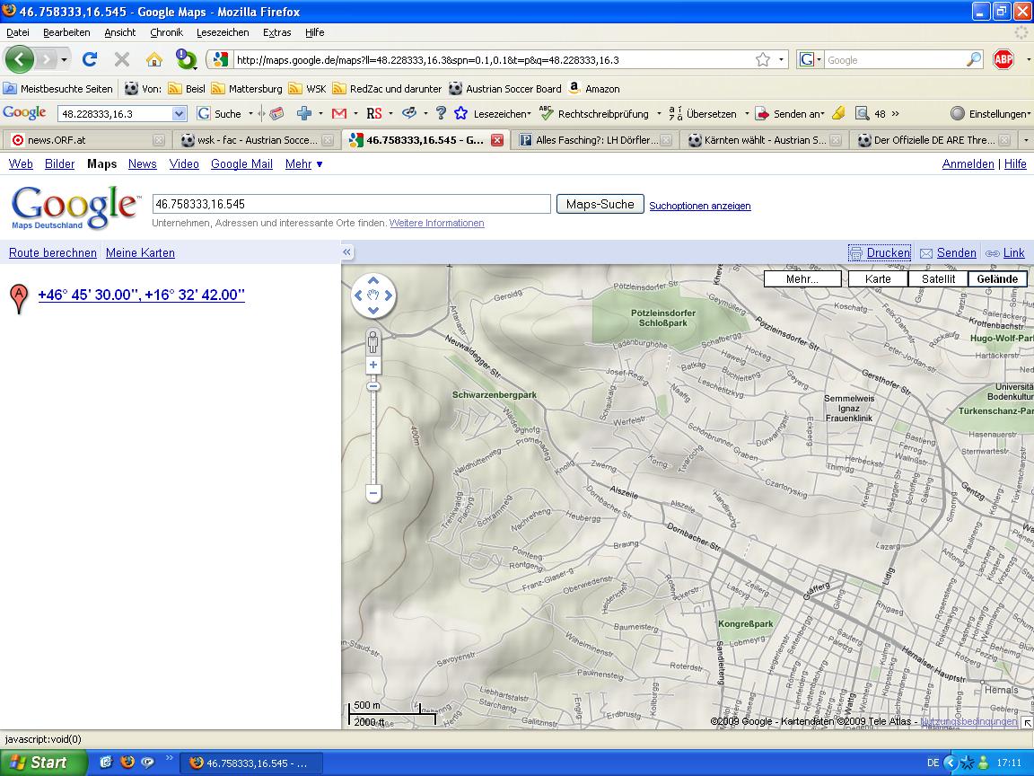The height and width of the screenshot is (776, 1034).
Task: Zoom out the map with minus button
Action: click(373, 493)
